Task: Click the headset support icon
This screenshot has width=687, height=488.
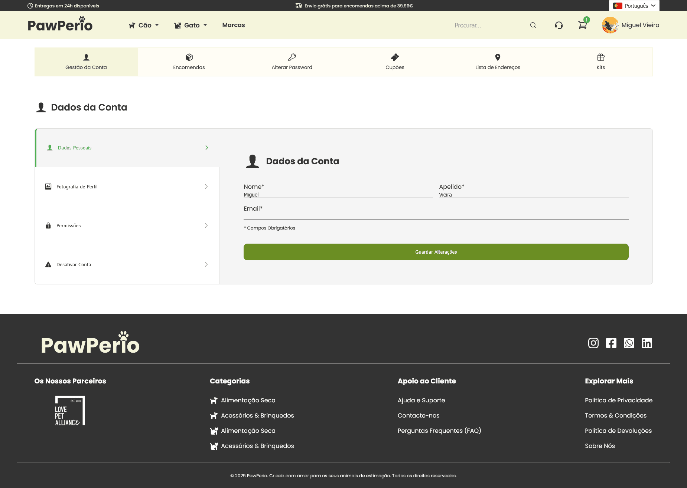Action: (559, 25)
